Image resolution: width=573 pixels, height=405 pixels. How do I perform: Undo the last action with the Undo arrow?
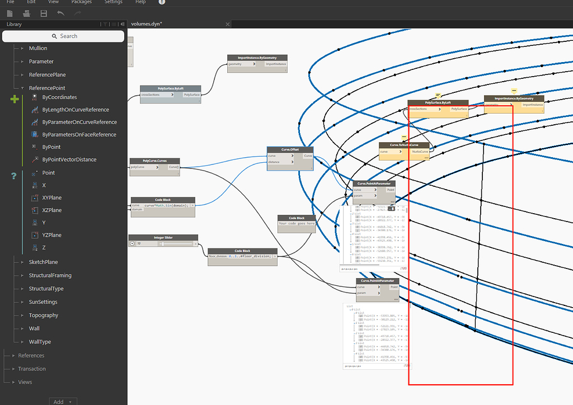click(x=59, y=13)
